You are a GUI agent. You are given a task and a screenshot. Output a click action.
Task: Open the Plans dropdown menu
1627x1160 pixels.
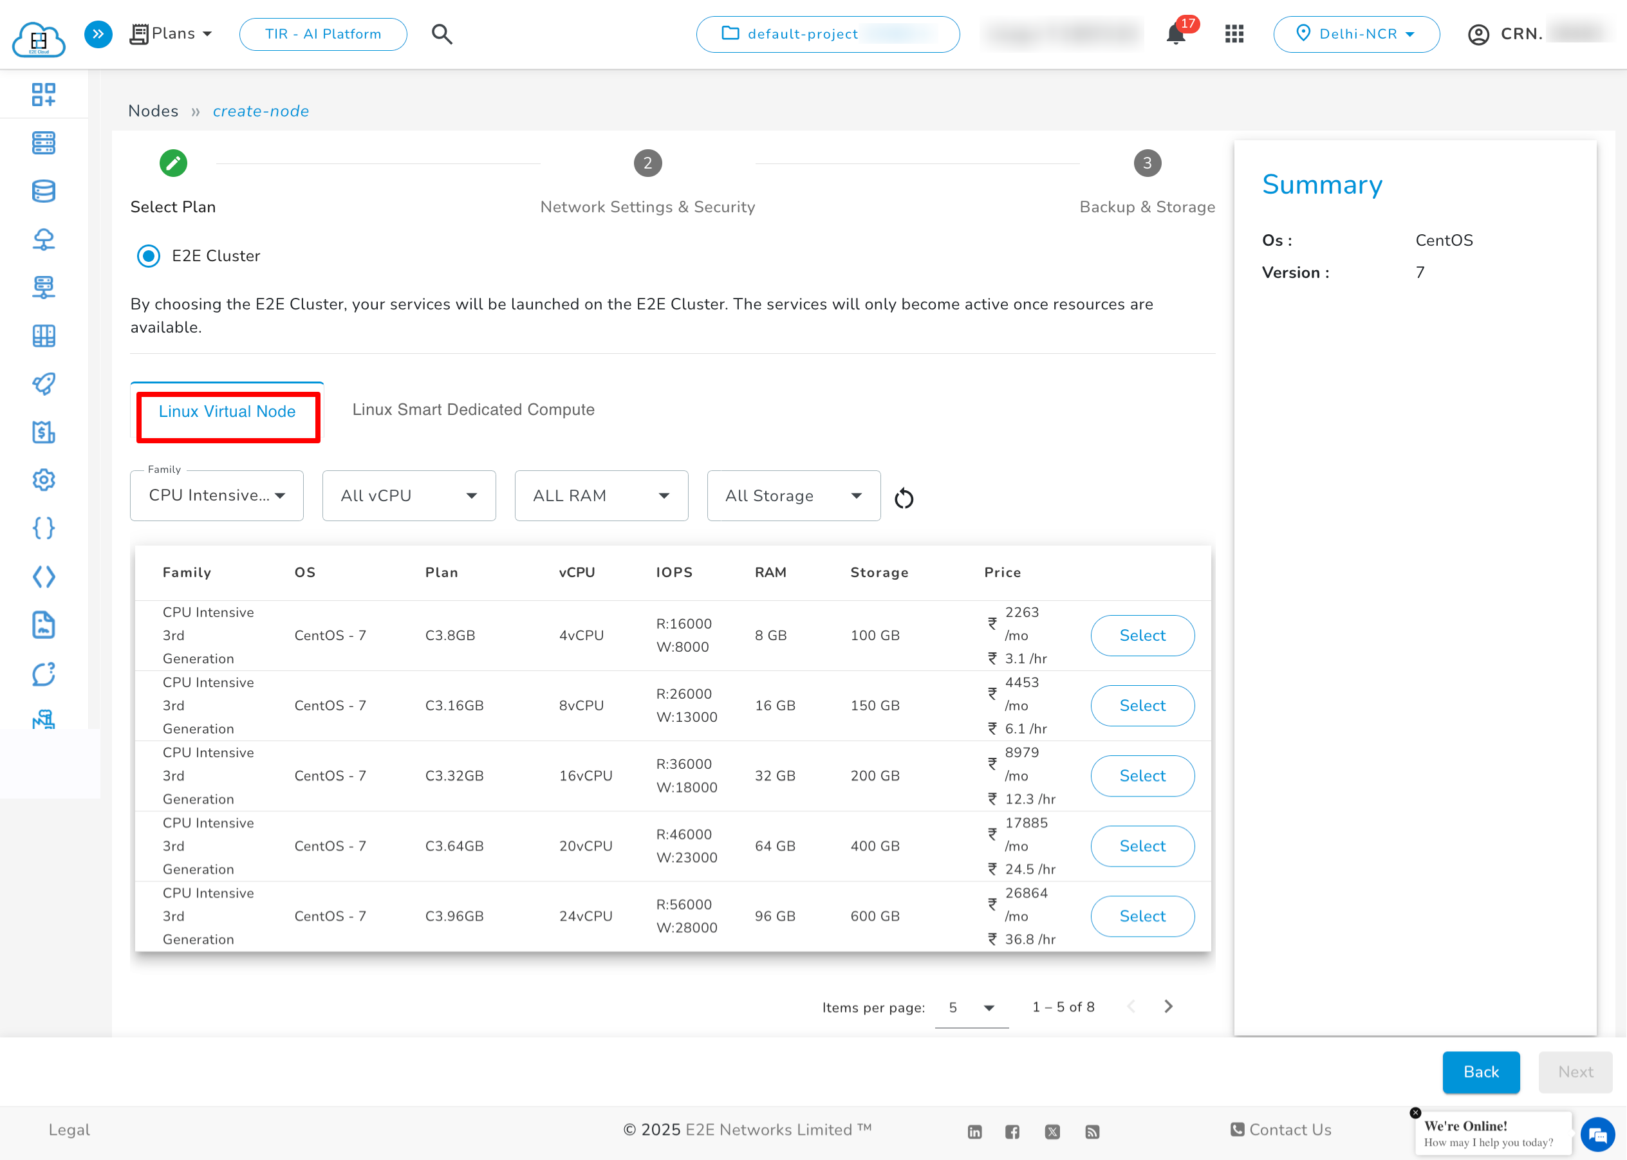[x=171, y=33]
